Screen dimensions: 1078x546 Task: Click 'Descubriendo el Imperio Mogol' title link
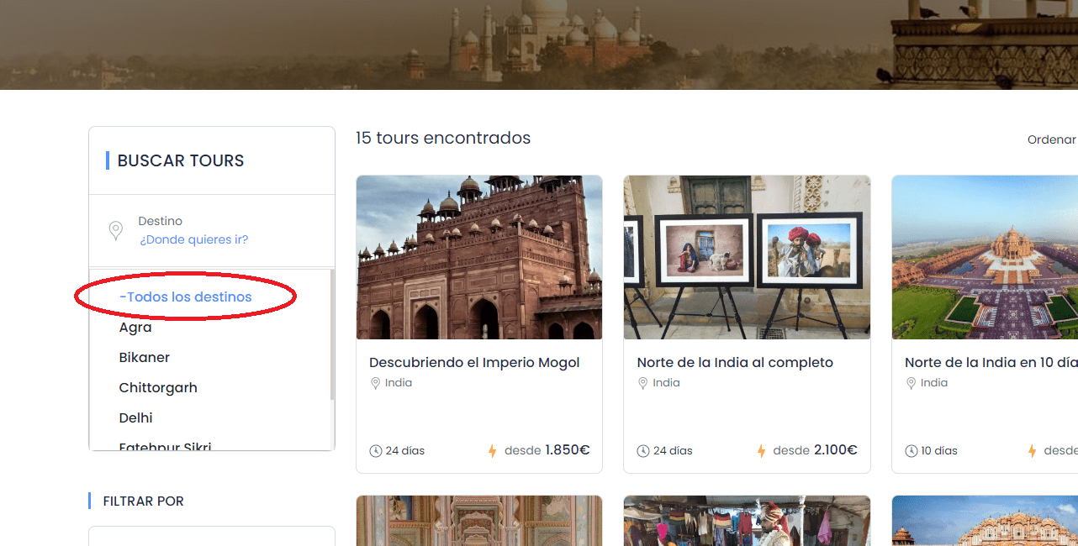[x=474, y=363]
